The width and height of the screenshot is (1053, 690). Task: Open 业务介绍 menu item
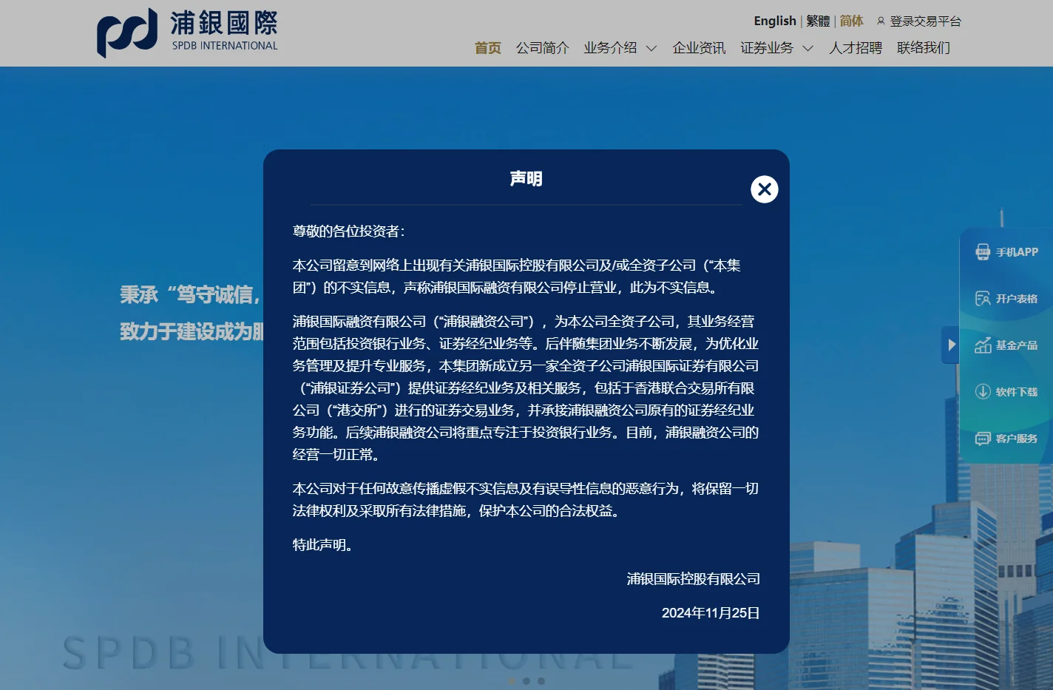pos(610,48)
